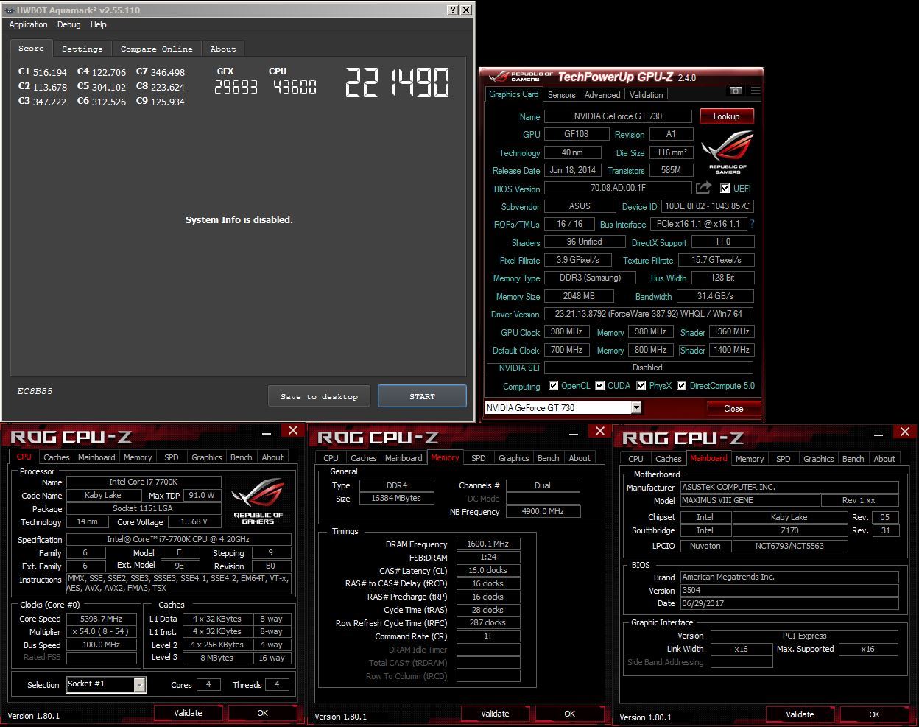The width and height of the screenshot is (919, 727).
Task: Close the HWBOT Aquamark window
Action: pyautogui.click(x=466, y=10)
